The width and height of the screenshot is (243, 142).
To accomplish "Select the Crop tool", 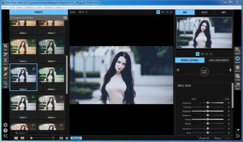I will (x=5, y=47).
